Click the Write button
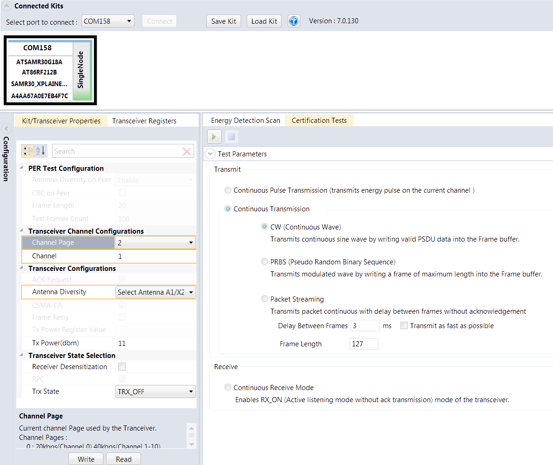This screenshot has height=465, width=553. click(x=86, y=459)
